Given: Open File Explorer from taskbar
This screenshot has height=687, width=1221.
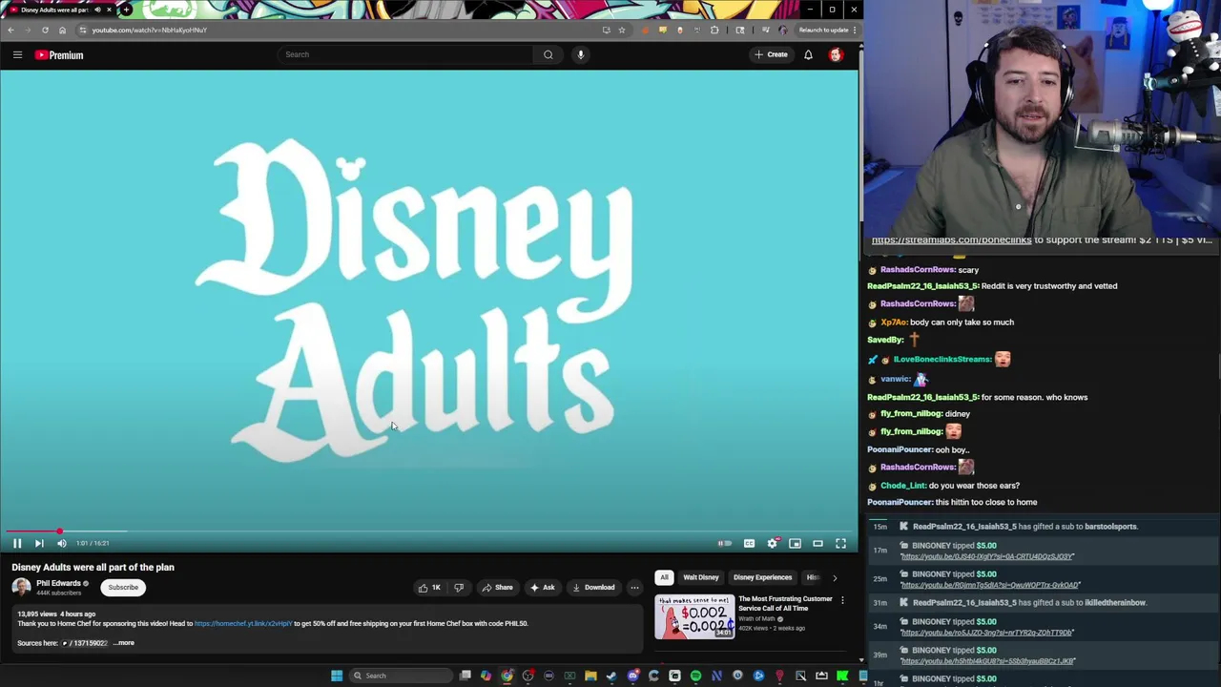Looking at the screenshot, I should coord(590,676).
